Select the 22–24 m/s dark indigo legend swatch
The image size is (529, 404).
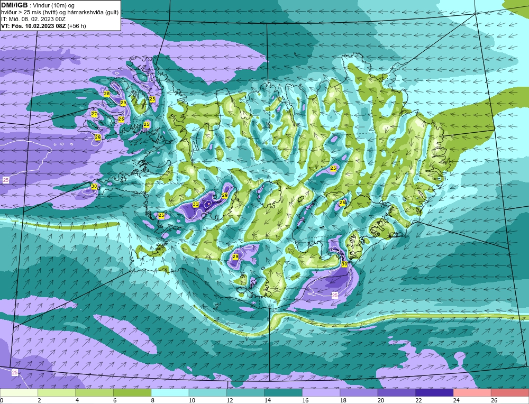(434, 392)
